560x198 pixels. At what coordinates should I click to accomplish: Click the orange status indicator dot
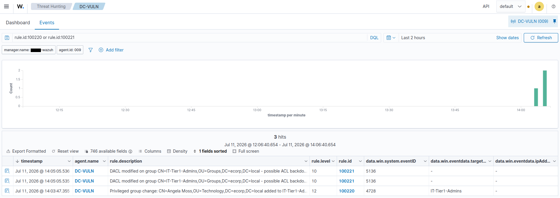528,7
